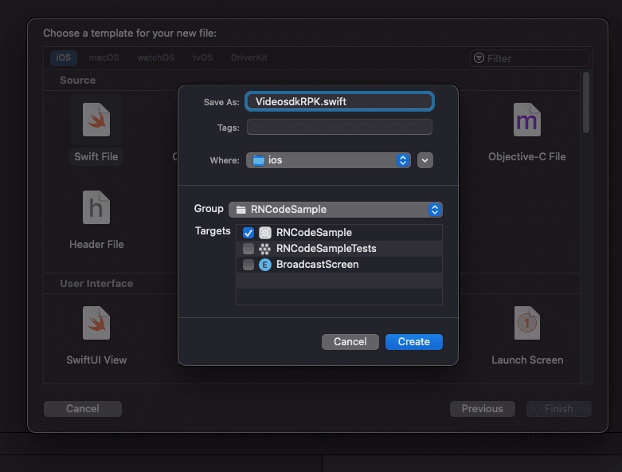Viewport: 622px width, 472px height.
Task: Click the Filter icon in search field
Action: (x=479, y=58)
